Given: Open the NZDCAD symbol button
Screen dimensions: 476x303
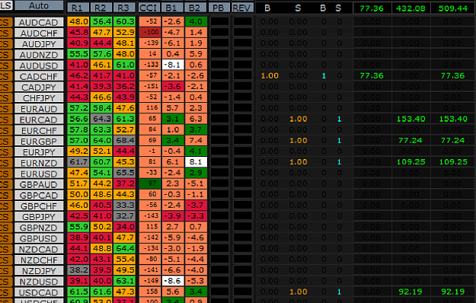Looking at the screenshot, I should pyautogui.click(x=39, y=249).
